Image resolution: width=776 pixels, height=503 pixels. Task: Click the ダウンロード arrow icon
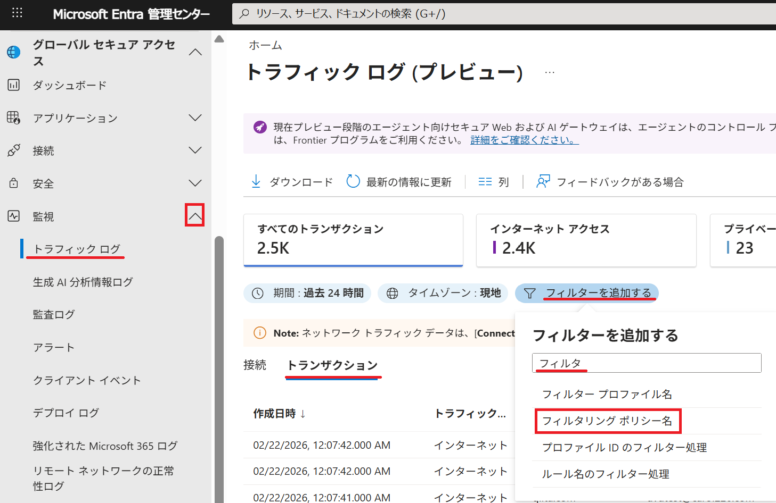256,181
